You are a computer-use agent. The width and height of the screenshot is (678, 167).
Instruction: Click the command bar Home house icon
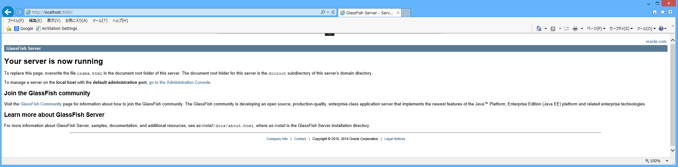coord(539,29)
